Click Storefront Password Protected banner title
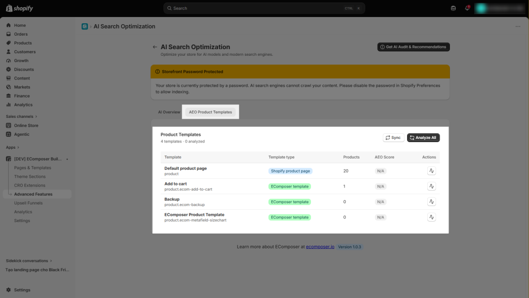The height and width of the screenshot is (298, 529). tap(192, 71)
